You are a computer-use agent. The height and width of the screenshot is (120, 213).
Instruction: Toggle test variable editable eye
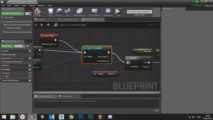click(x=30, y=77)
